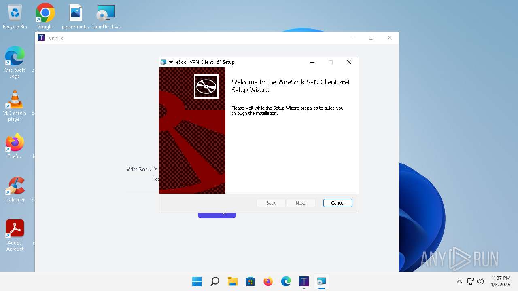This screenshot has width=518, height=291.
Task: Minimize the TunnlTo window
Action: 353,38
